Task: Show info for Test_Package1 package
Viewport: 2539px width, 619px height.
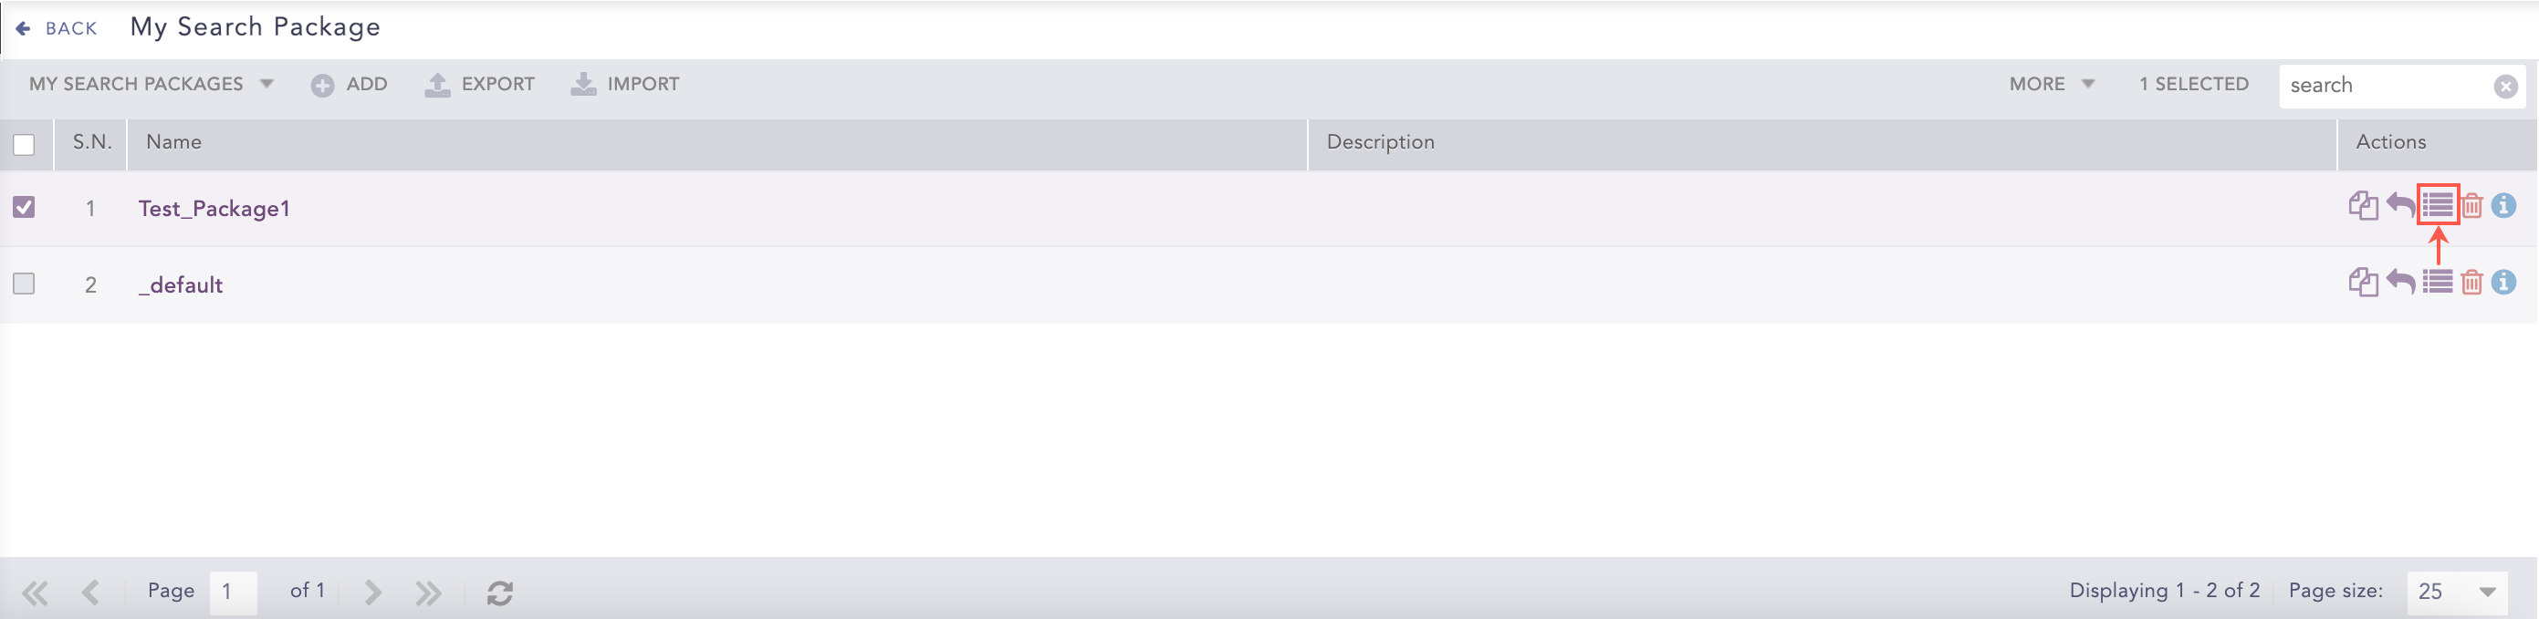Action: (2503, 206)
